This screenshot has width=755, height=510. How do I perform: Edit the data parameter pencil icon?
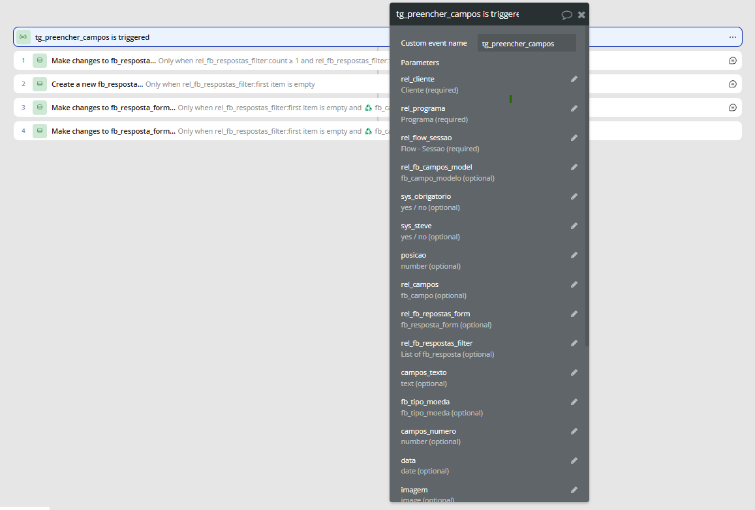click(574, 460)
